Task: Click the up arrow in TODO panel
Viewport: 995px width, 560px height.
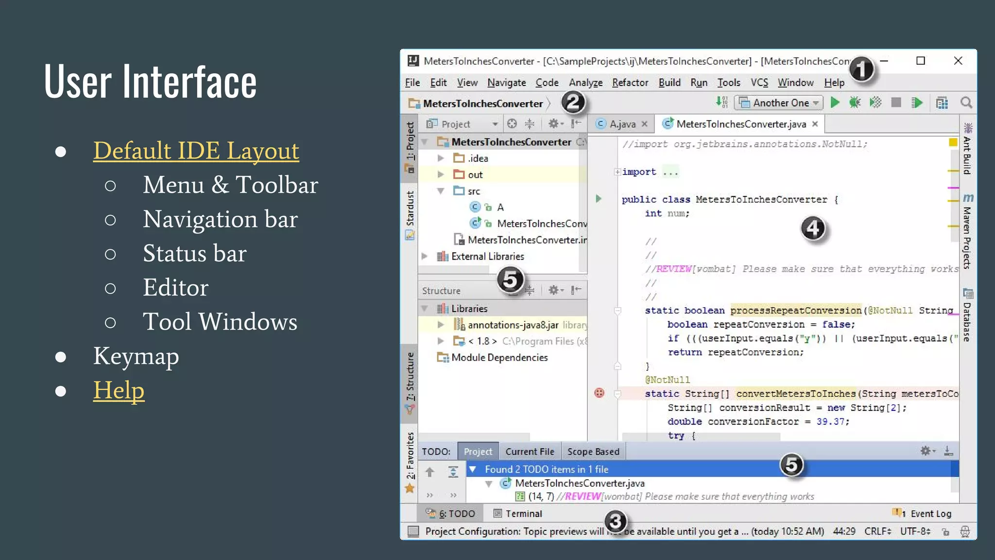Action: tap(429, 472)
